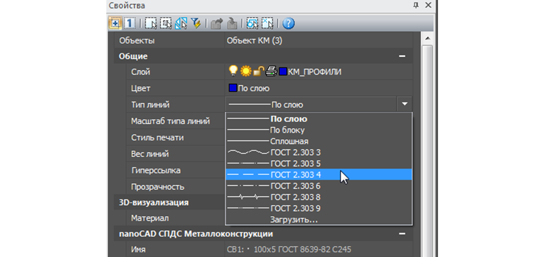Select По блоку linetype option
Image resolution: width=548 pixels, height=257 pixels.
point(319,130)
